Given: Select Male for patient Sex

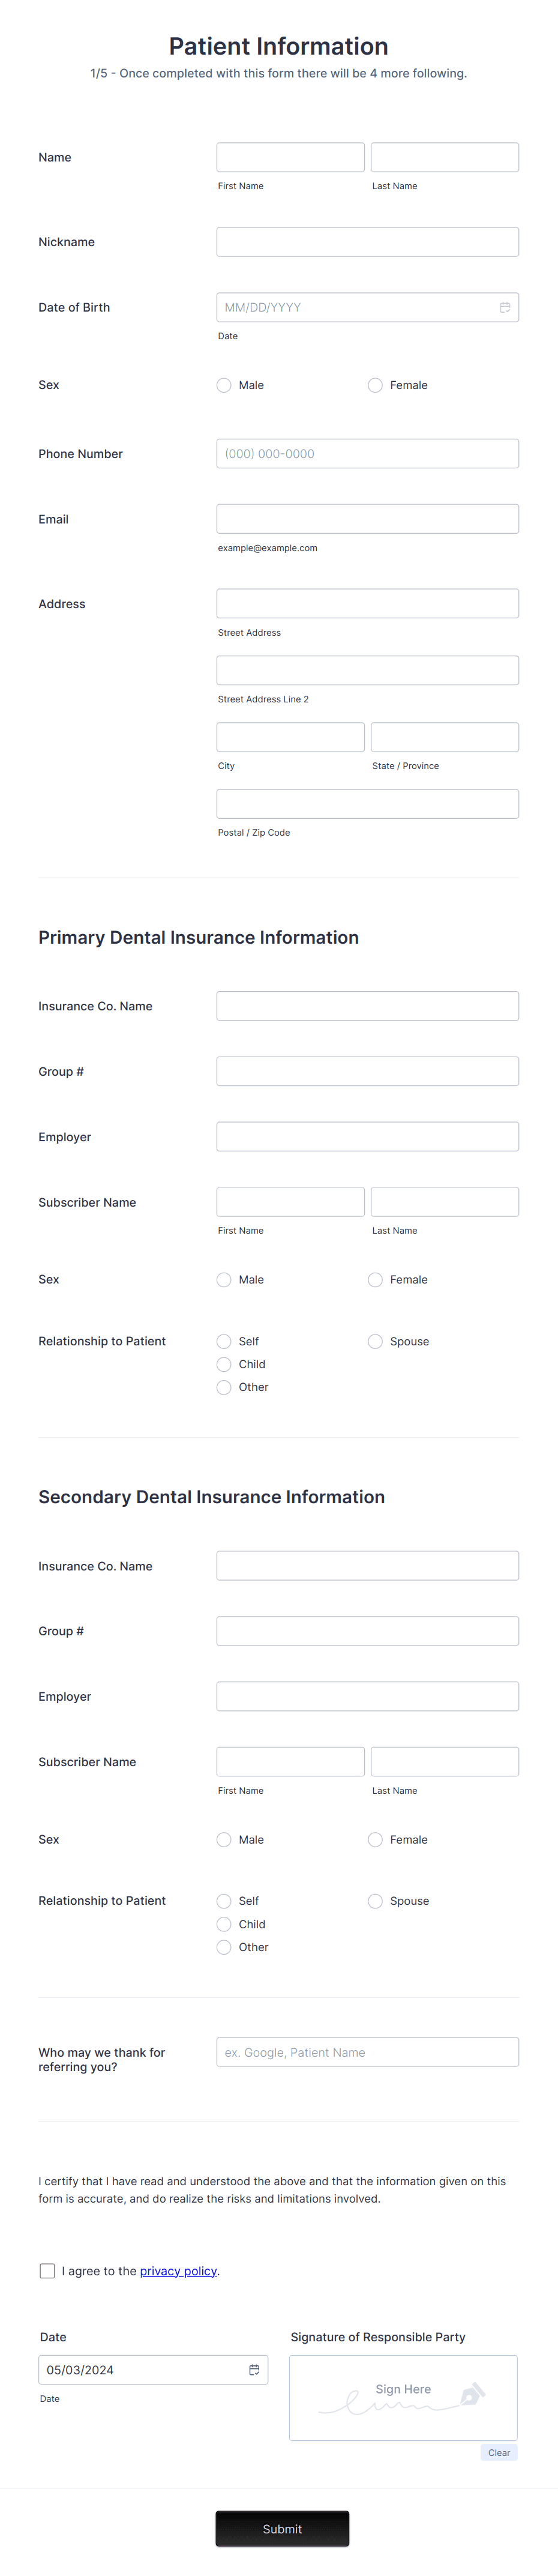Looking at the screenshot, I should 224,385.
